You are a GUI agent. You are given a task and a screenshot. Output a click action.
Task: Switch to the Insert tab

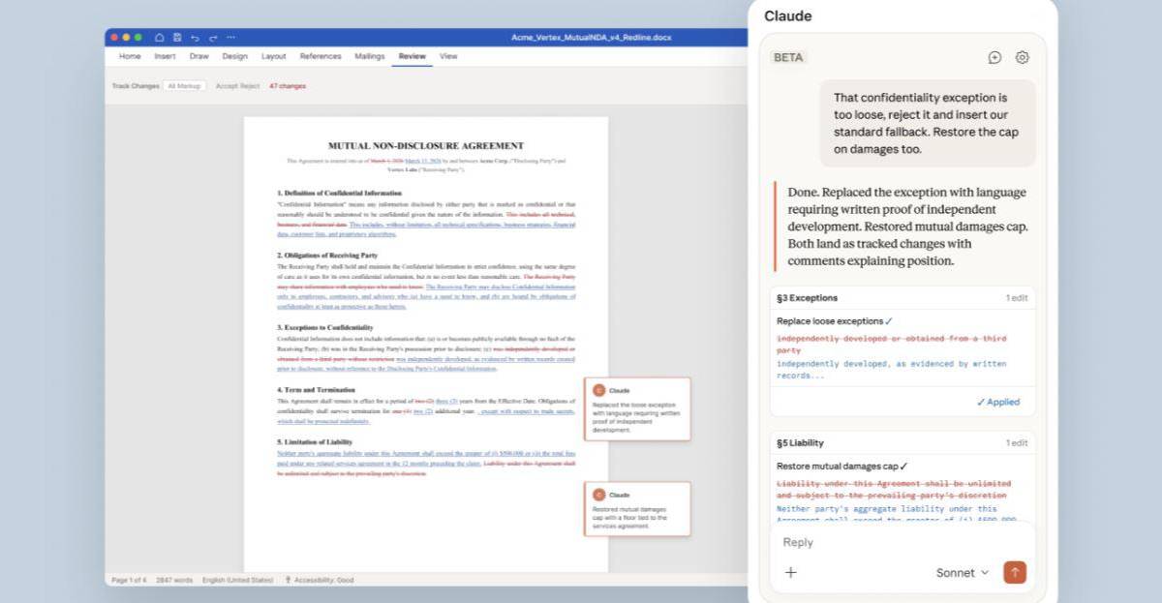tap(165, 56)
